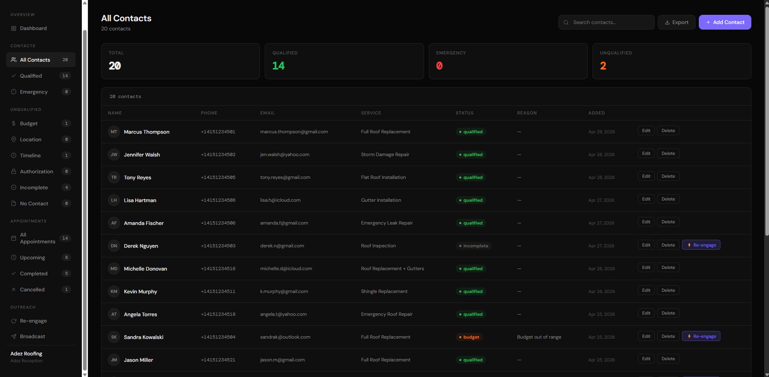Screen dimensions: 769x377
Task: Click the Re-engage refresh icon in sidebar
Action: [14, 321]
